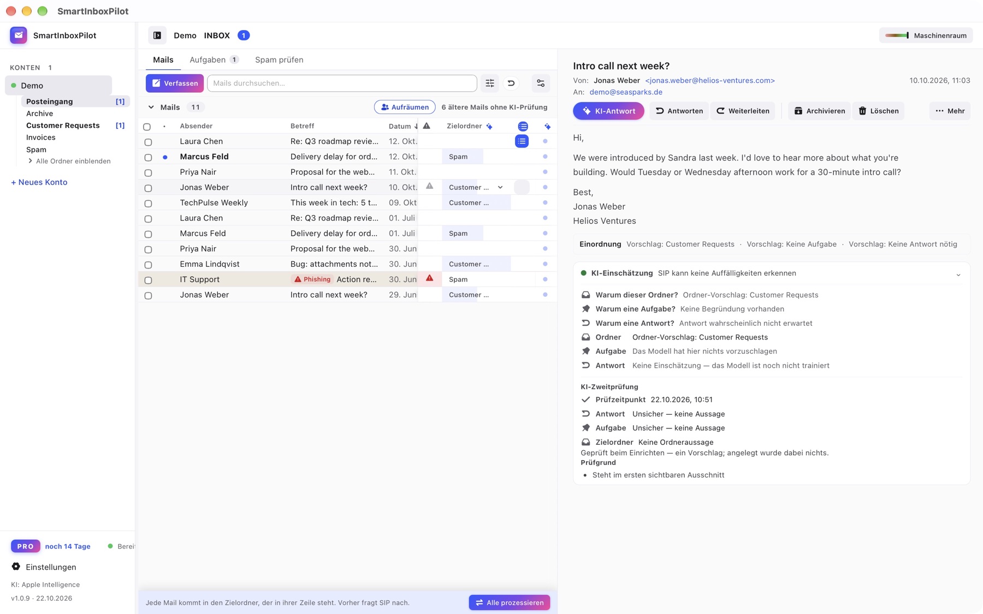Screen dimensions: 983x614
Task: Switch to the Aufgaben tab
Action: pyautogui.click(x=214, y=59)
